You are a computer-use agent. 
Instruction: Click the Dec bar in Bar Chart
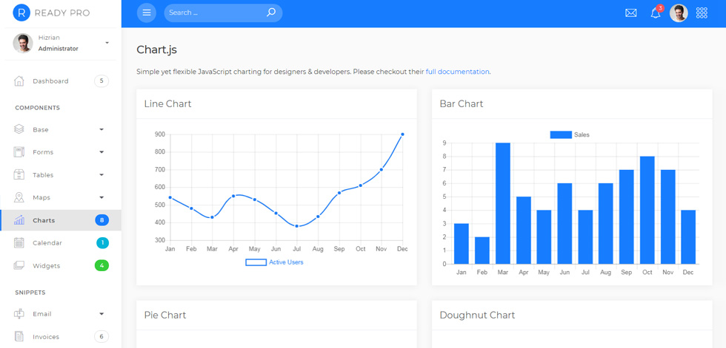[688, 237]
